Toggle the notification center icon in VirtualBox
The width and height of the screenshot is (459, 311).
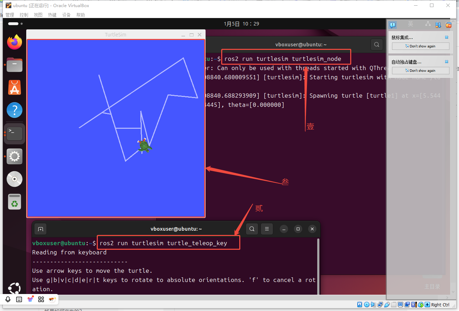coord(392,25)
